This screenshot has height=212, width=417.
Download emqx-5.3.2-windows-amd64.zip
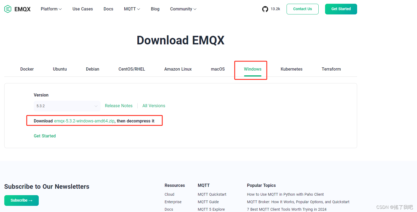coord(84,121)
